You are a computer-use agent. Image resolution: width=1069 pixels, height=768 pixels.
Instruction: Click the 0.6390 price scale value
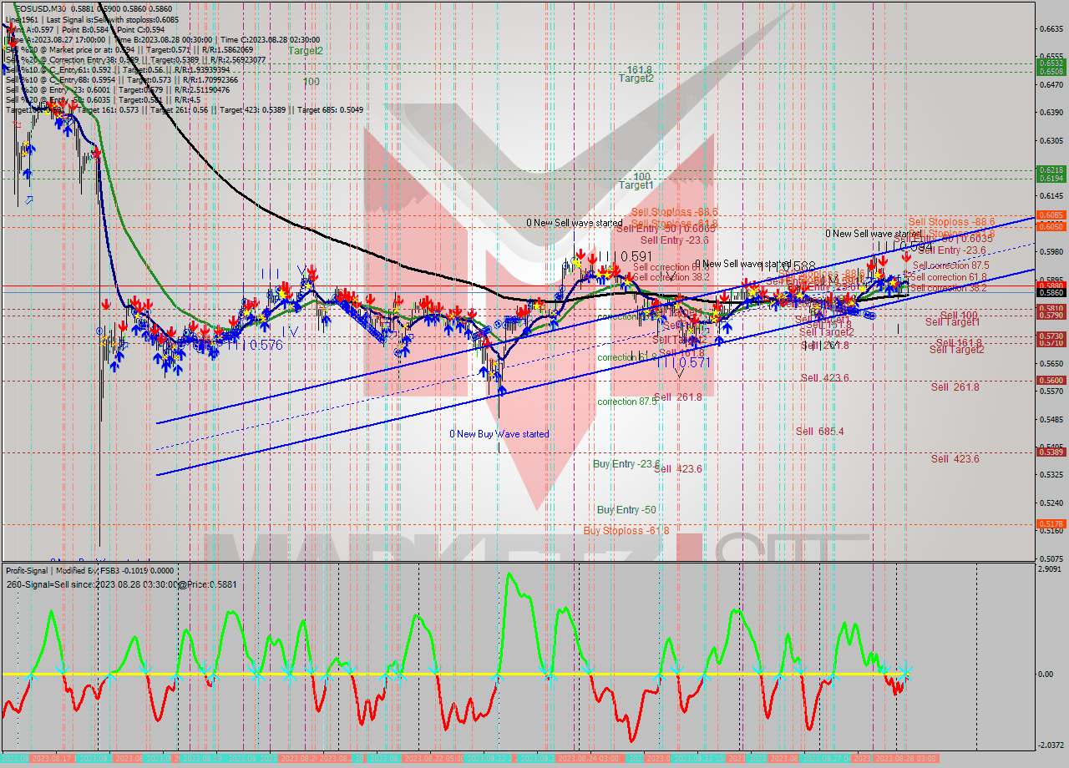[x=1050, y=113]
